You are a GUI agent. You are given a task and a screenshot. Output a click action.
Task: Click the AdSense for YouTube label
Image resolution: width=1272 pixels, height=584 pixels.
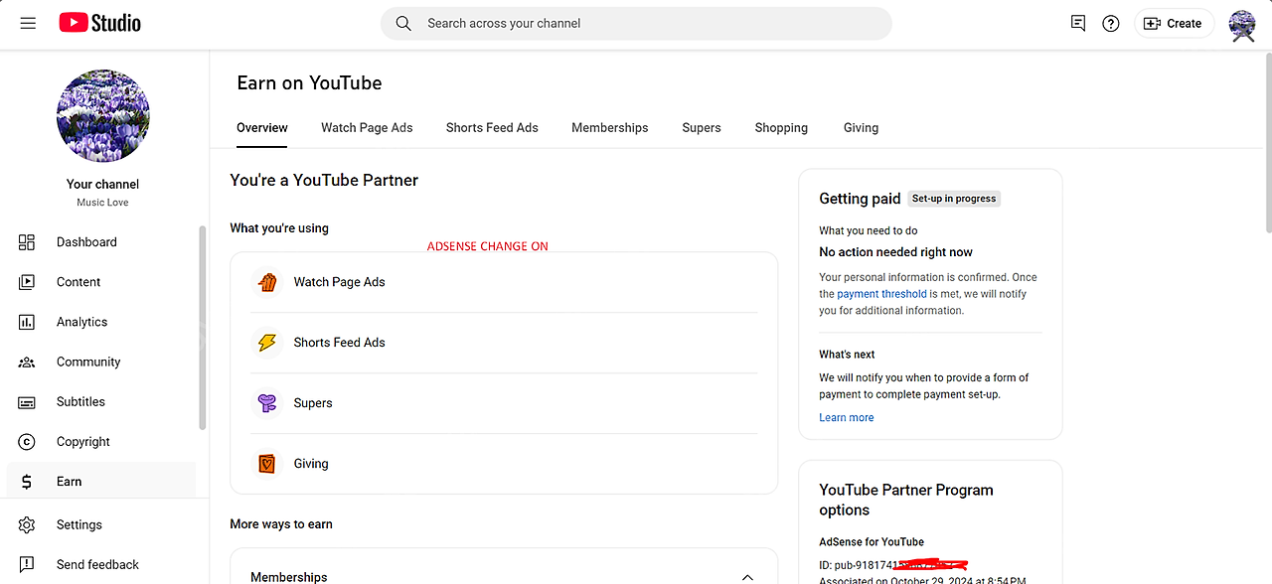[872, 542]
